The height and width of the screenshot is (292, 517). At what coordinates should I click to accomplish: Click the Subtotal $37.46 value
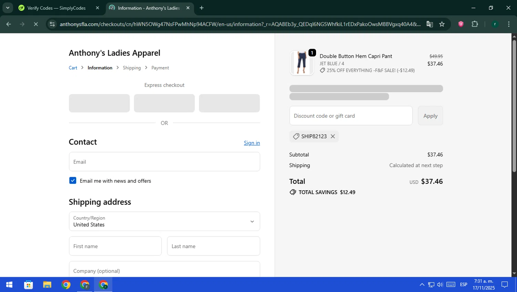pos(435,155)
